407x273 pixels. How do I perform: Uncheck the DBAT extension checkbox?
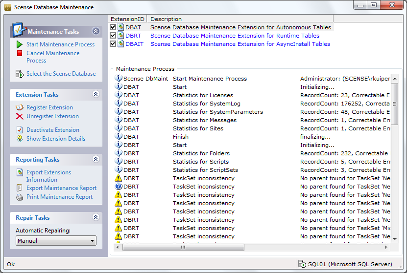tap(113, 27)
